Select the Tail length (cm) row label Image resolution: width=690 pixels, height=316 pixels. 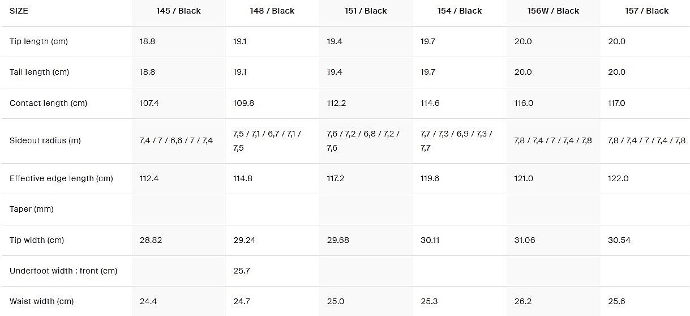tap(39, 72)
